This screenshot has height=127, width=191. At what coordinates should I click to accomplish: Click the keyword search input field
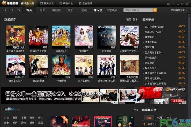(x=138, y=10)
